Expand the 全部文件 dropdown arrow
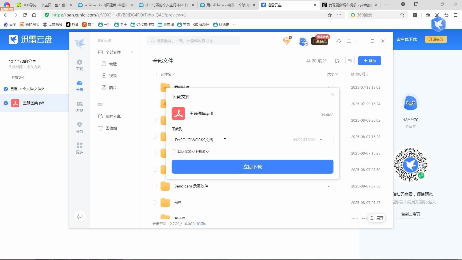462x260 pixels. pyautogui.click(x=132, y=52)
